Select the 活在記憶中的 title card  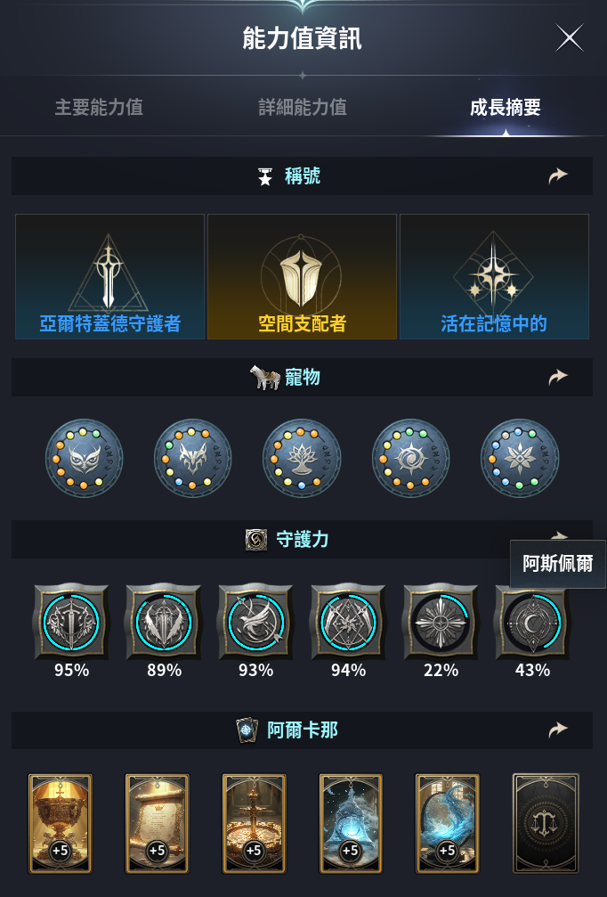click(494, 276)
